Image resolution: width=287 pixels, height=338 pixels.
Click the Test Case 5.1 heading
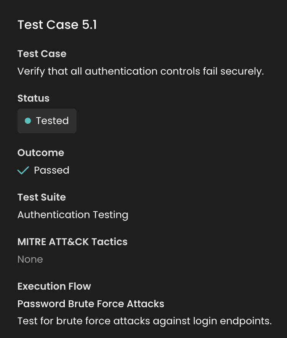pos(57,25)
